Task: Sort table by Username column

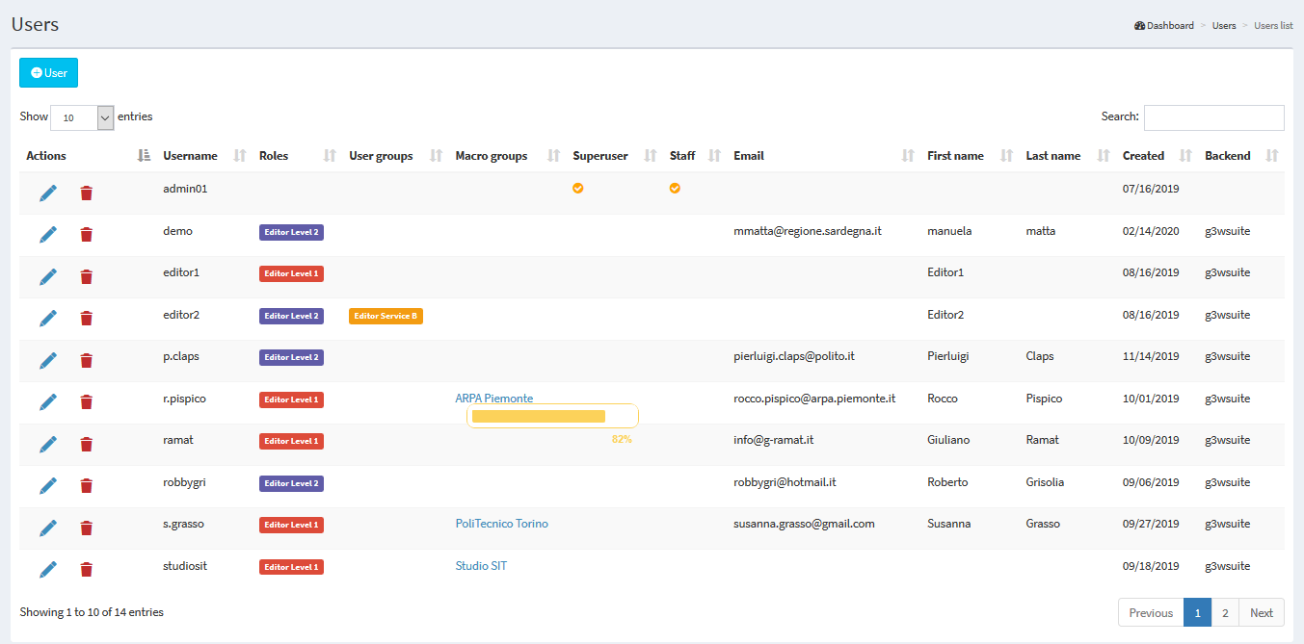Action: pos(241,156)
